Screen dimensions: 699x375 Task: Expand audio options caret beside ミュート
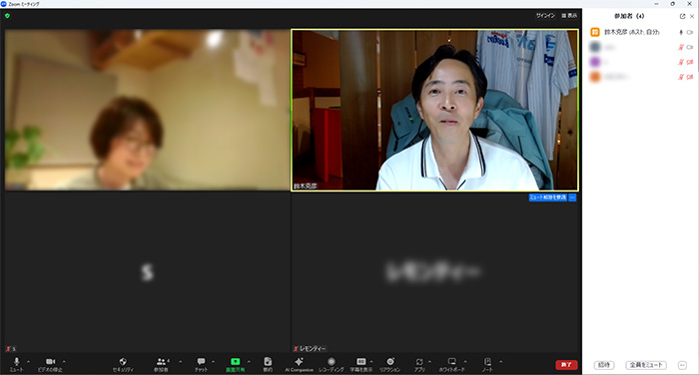click(29, 362)
